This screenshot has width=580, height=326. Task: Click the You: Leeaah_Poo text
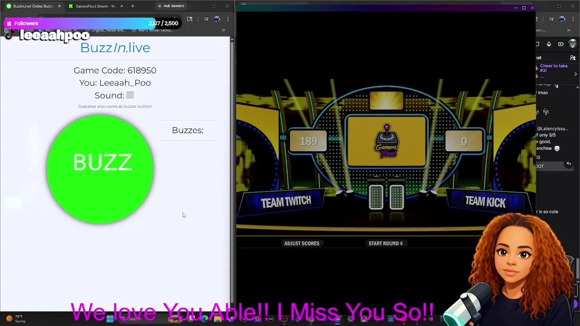(115, 83)
